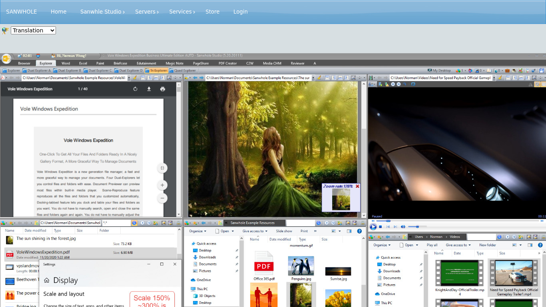The width and height of the screenshot is (546, 307).
Task: Open the Translation dropdown
Action: point(33,30)
